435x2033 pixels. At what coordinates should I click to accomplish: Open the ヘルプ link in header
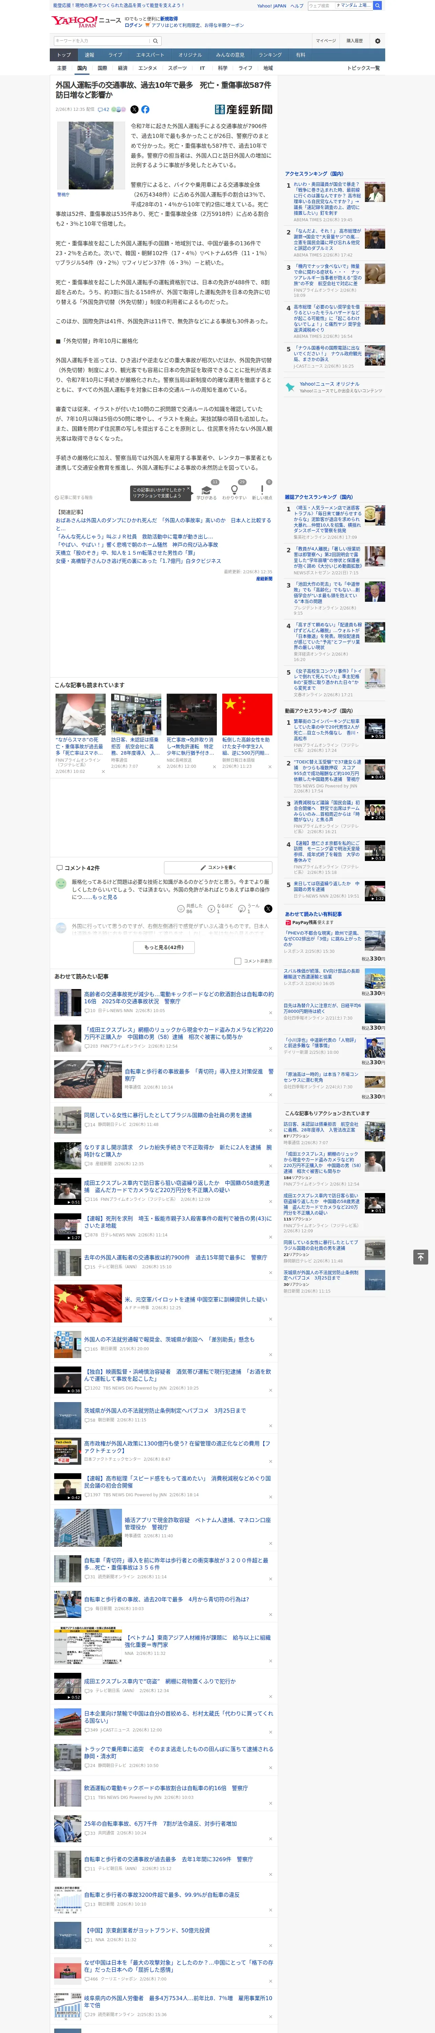(296, 5)
